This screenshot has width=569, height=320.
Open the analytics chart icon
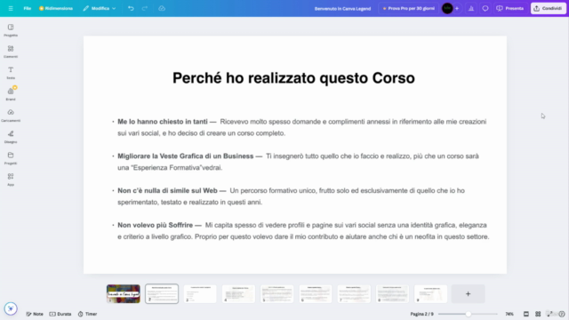[471, 8]
